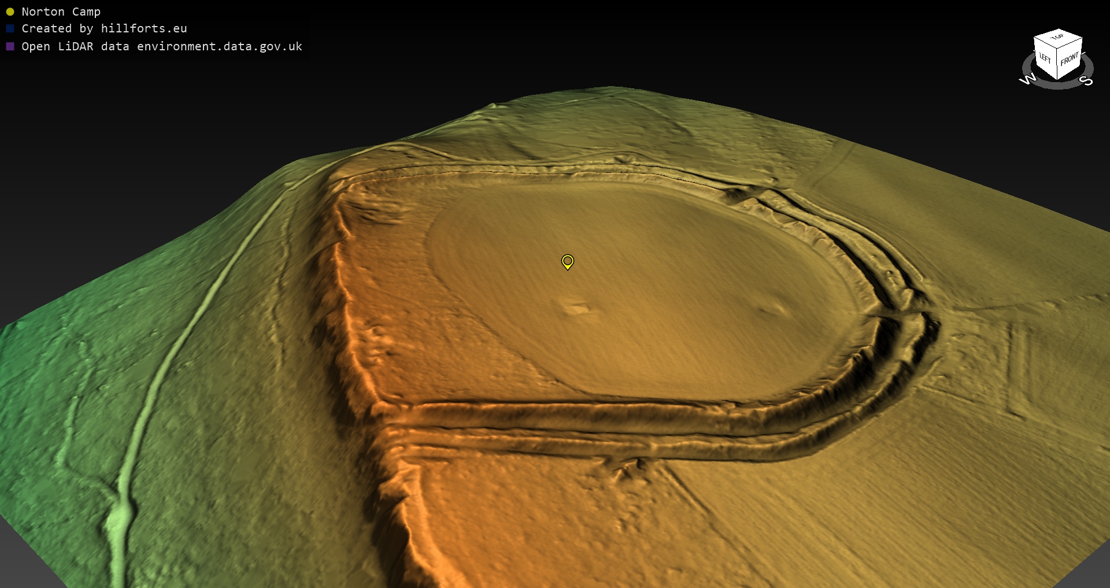1110x588 pixels.
Task: Toggle the dark blue square legend marker
Action: [x=10, y=28]
